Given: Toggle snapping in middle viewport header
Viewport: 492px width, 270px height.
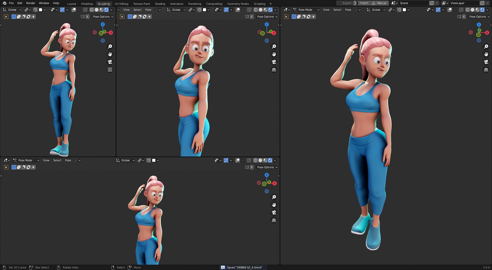Looking at the screenshot, I should pos(199,10).
